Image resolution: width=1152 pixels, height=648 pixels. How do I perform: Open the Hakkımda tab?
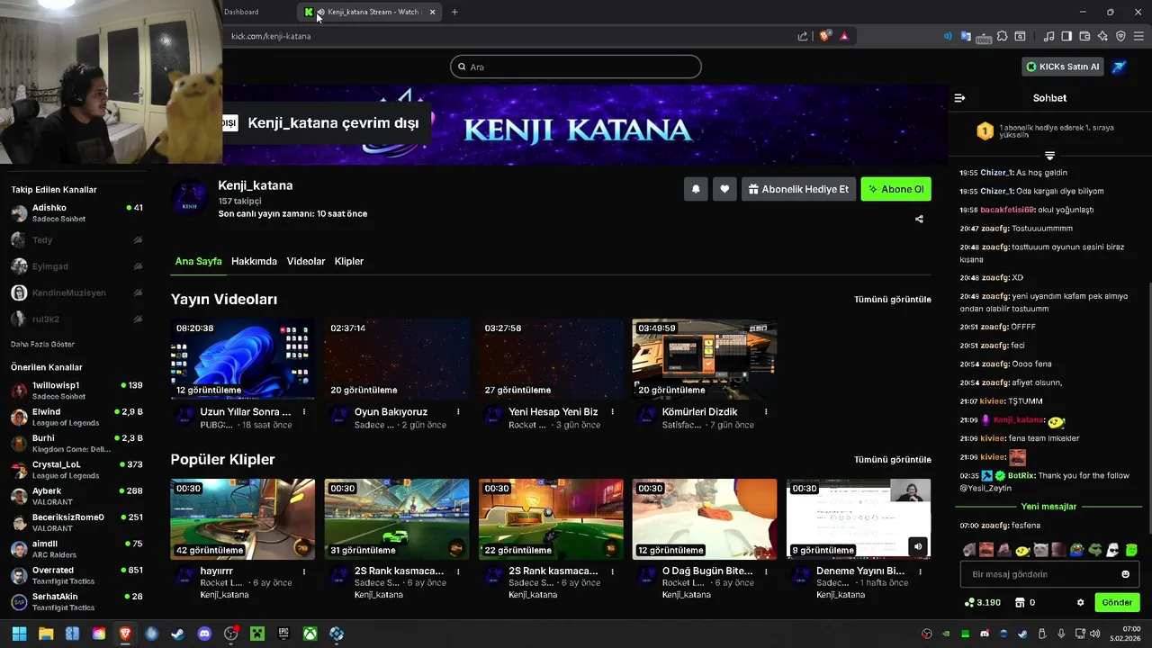pos(254,261)
